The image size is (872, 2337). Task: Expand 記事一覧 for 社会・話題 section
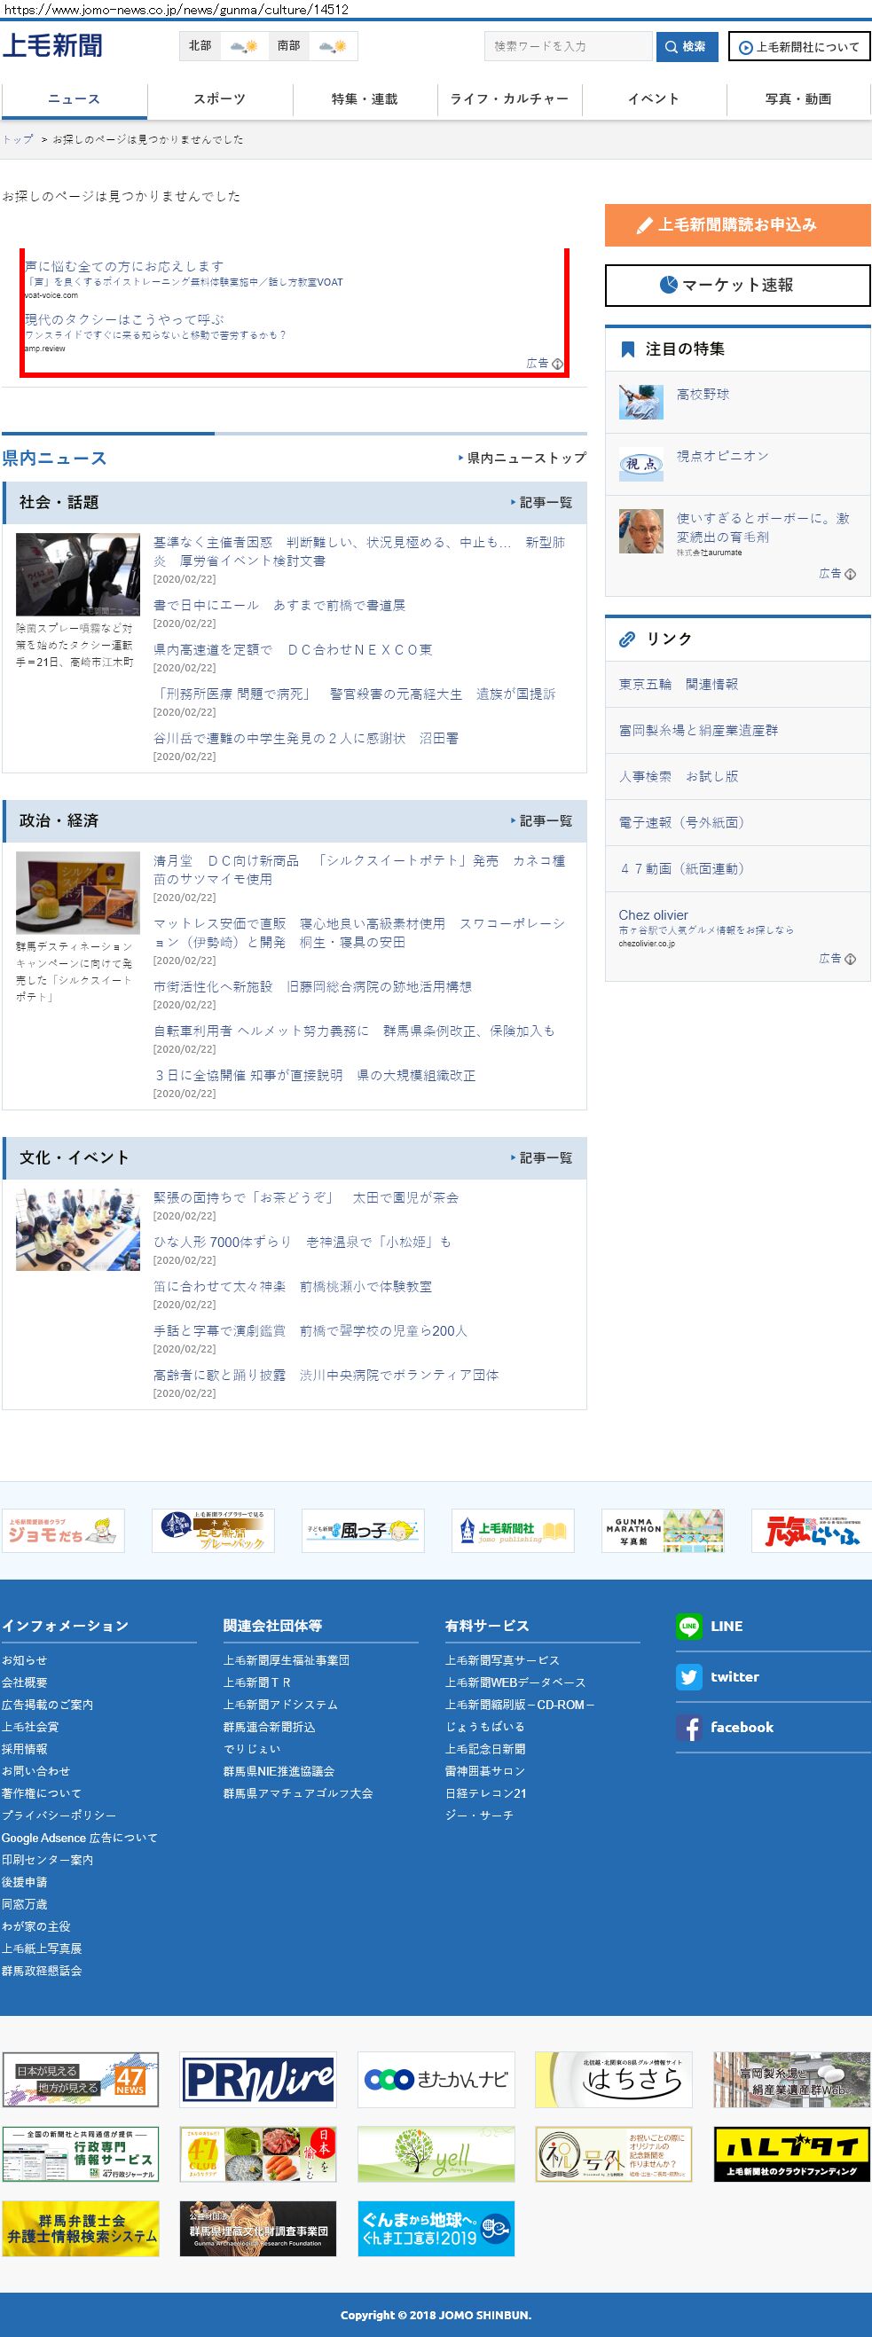point(542,503)
